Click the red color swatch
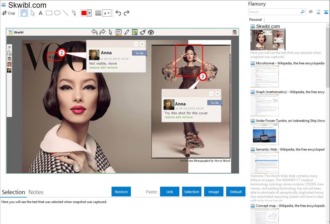Screen dimensions: 330x224 84,13
